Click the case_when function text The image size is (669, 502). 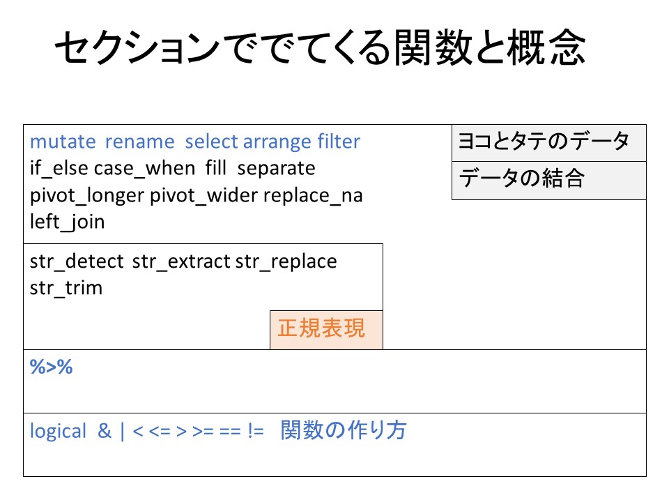144,169
